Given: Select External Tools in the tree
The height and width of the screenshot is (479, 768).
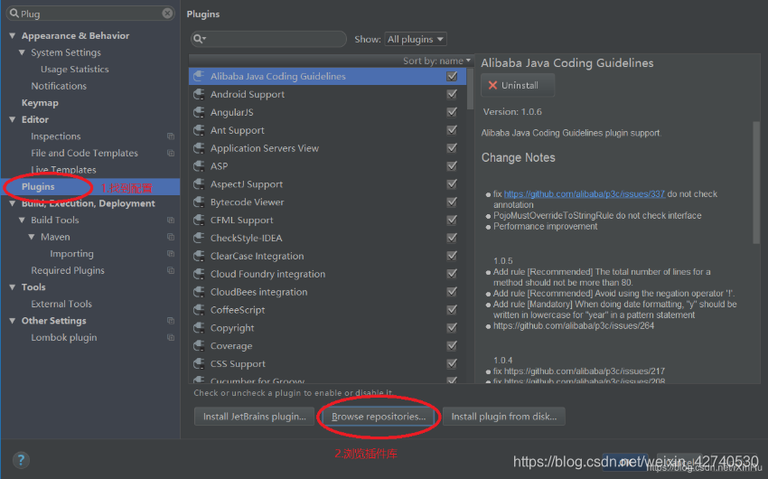Looking at the screenshot, I should [x=61, y=304].
